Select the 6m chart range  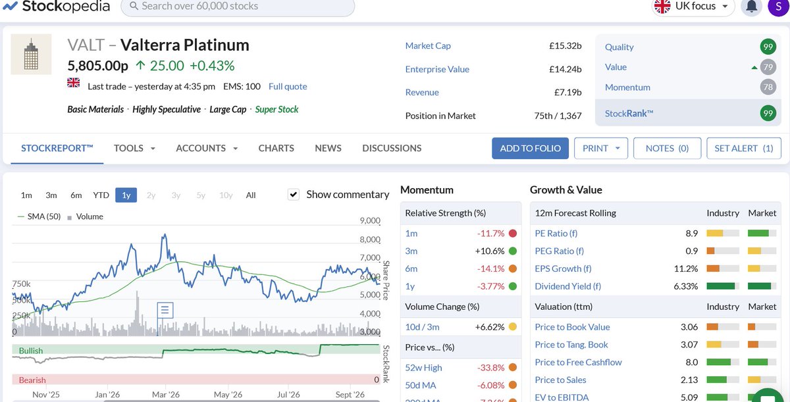tap(76, 195)
